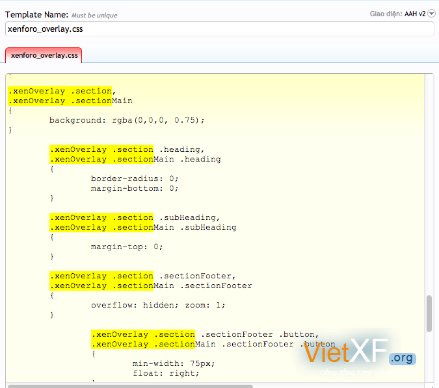Screen dimensions: 439x388
Task: Click the Template Name input field
Action: click(219, 29)
